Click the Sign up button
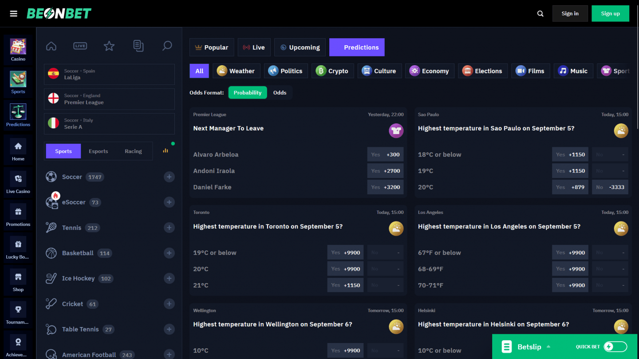The width and height of the screenshot is (639, 359). (x=611, y=13)
